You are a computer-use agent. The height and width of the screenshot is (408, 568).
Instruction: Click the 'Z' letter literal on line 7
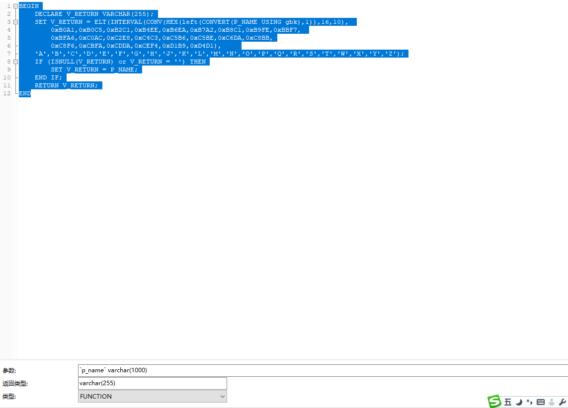coord(391,54)
